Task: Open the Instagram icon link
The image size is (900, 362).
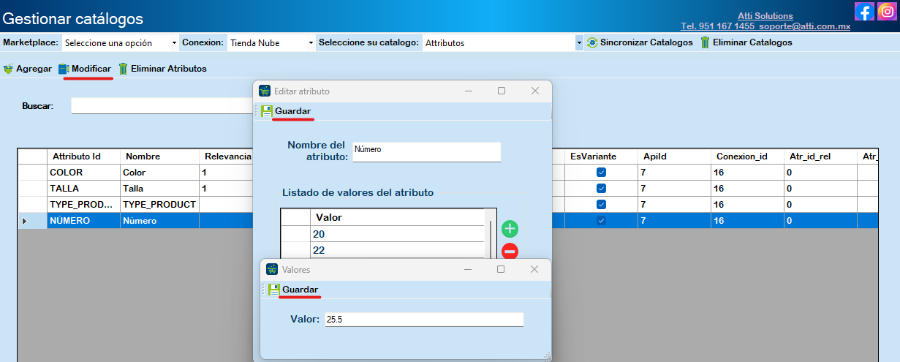Action: [887, 12]
